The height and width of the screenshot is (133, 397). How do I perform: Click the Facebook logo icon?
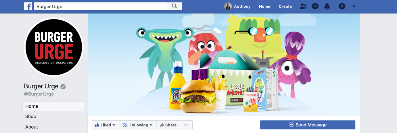28,6
